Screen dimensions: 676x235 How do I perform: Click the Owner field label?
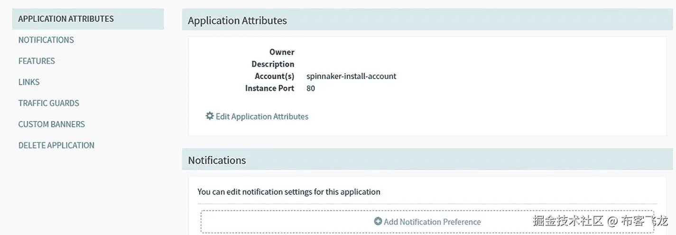tap(282, 52)
